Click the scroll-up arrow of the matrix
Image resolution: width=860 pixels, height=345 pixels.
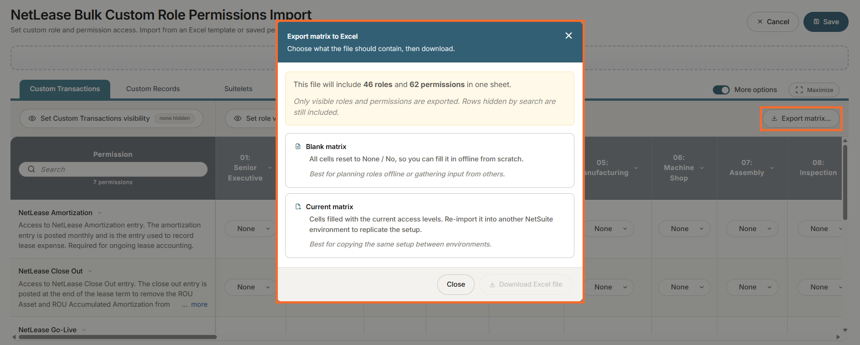[845, 140]
